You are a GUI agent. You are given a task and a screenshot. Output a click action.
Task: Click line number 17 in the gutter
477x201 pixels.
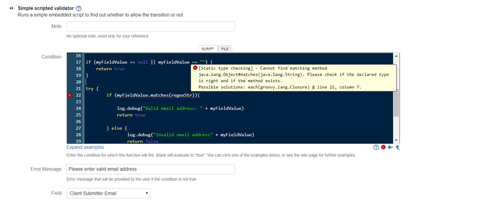tap(78, 62)
